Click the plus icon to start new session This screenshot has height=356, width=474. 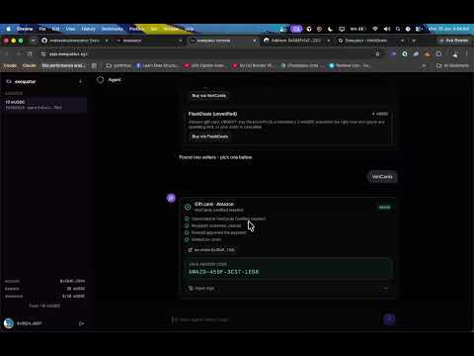81,81
